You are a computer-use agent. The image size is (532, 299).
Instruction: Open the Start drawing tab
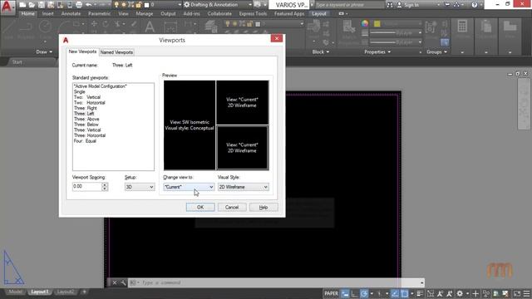[17, 62]
